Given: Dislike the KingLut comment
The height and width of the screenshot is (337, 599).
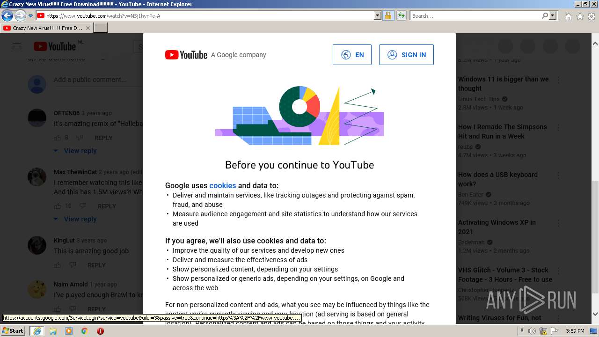Looking at the screenshot, I should [x=73, y=265].
